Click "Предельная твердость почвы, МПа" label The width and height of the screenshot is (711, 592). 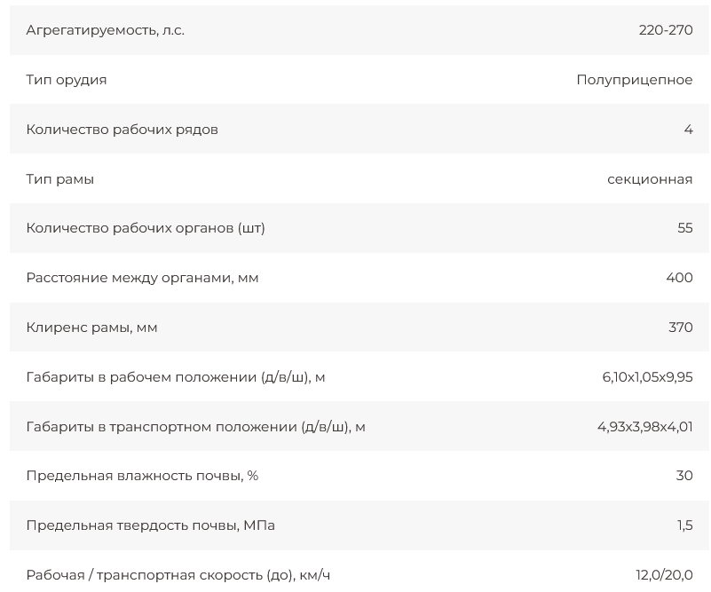tap(150, 525)
